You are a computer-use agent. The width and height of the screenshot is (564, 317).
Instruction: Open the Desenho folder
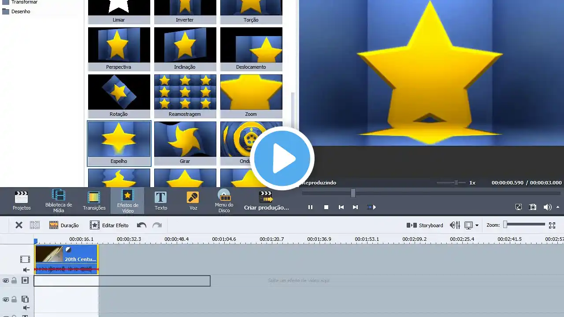(16, 11)
